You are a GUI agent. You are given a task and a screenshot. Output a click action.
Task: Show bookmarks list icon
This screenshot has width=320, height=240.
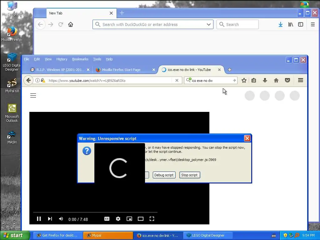coord(254,80)
